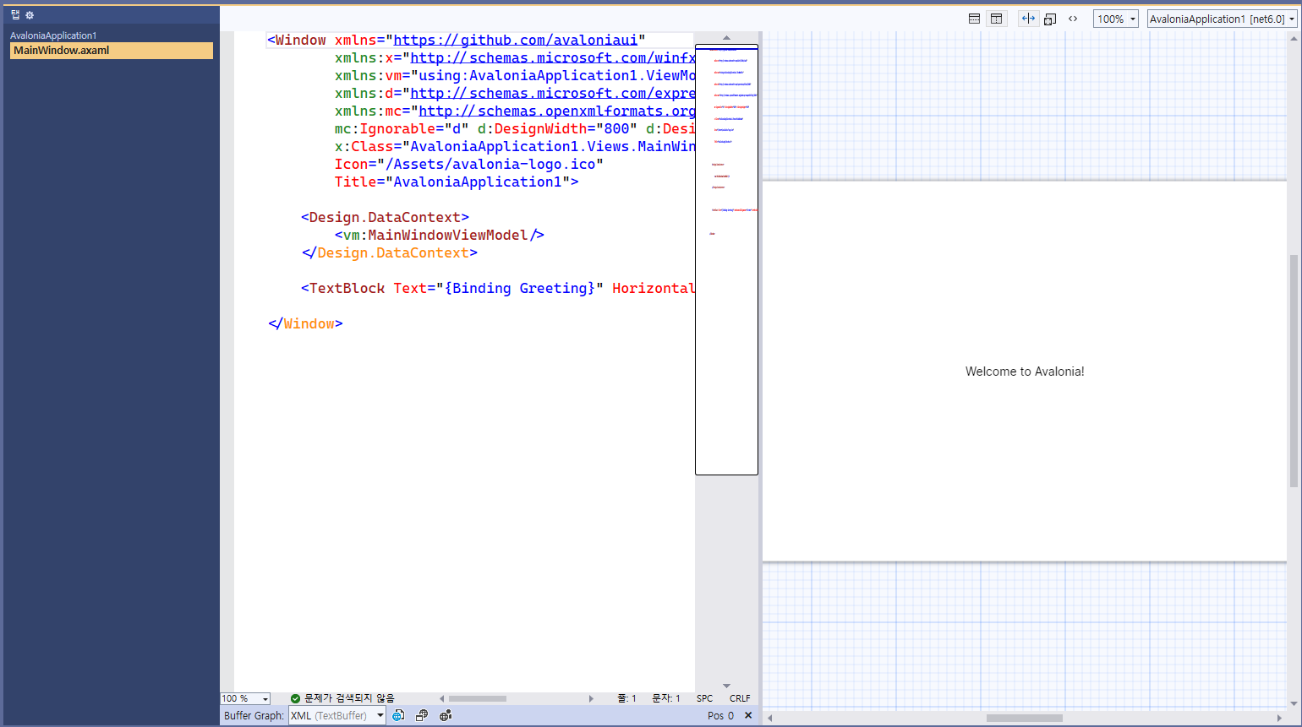Select the horizontal split layout icon
Image resolution: width=1302 pixels, height=727 pixels.
(x=975, y=18)
